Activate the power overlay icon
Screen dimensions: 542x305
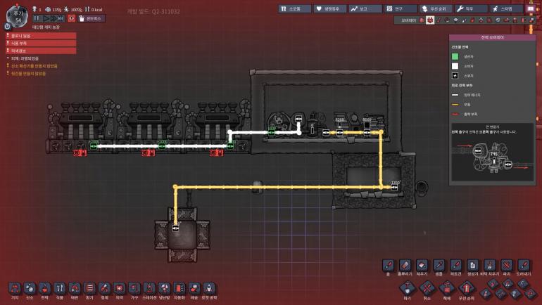430,20
